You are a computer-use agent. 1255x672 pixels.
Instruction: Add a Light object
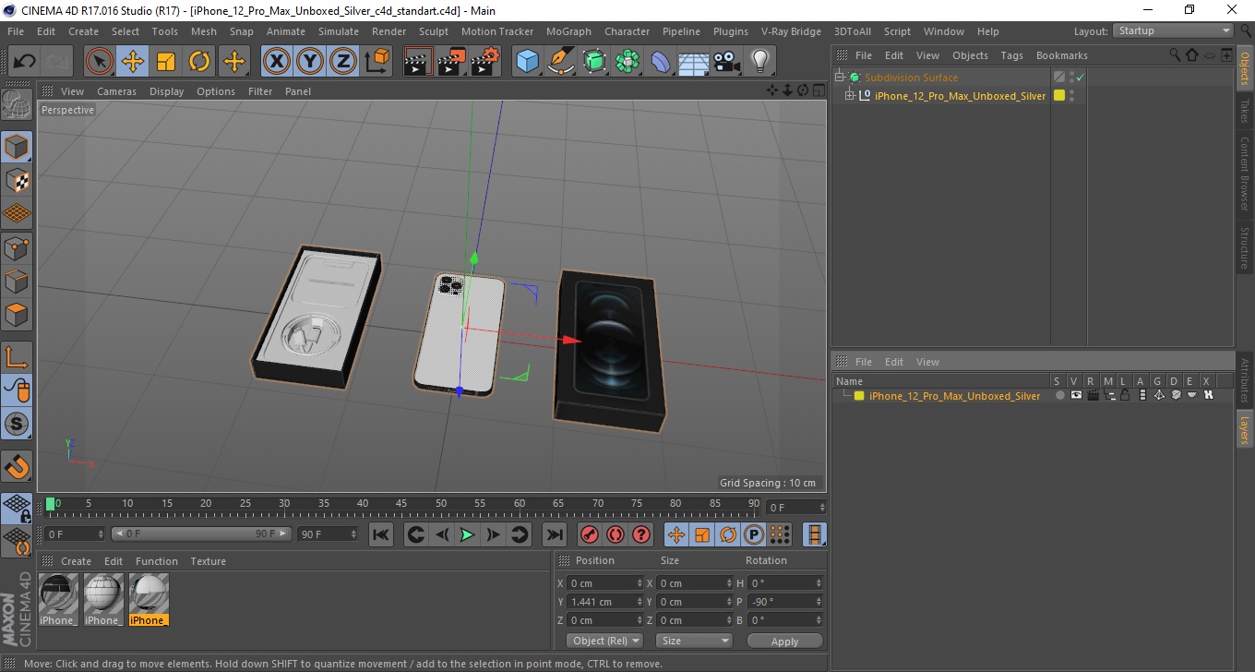click(x=759, y=62)
